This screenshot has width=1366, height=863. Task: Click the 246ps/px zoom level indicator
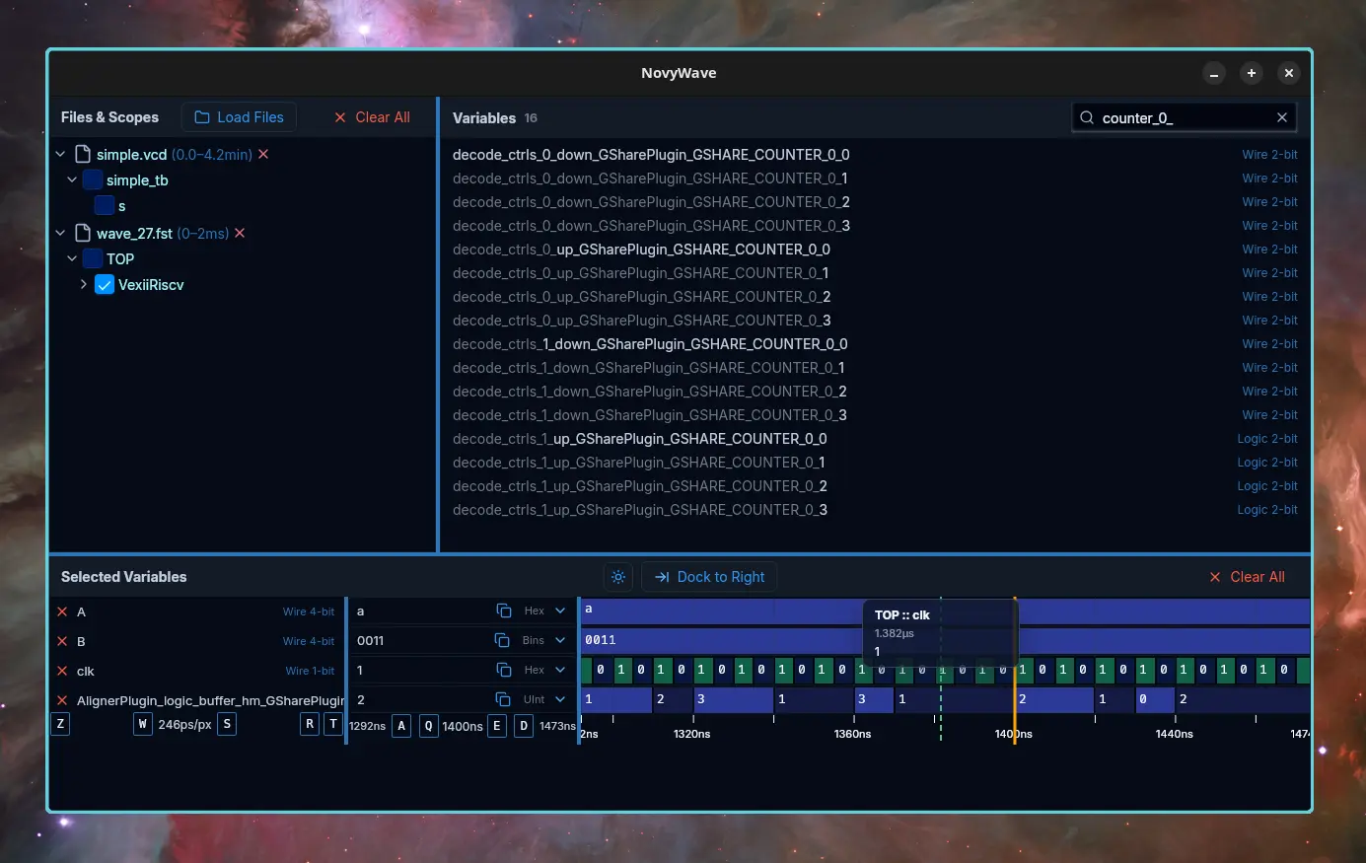point(185,723)
